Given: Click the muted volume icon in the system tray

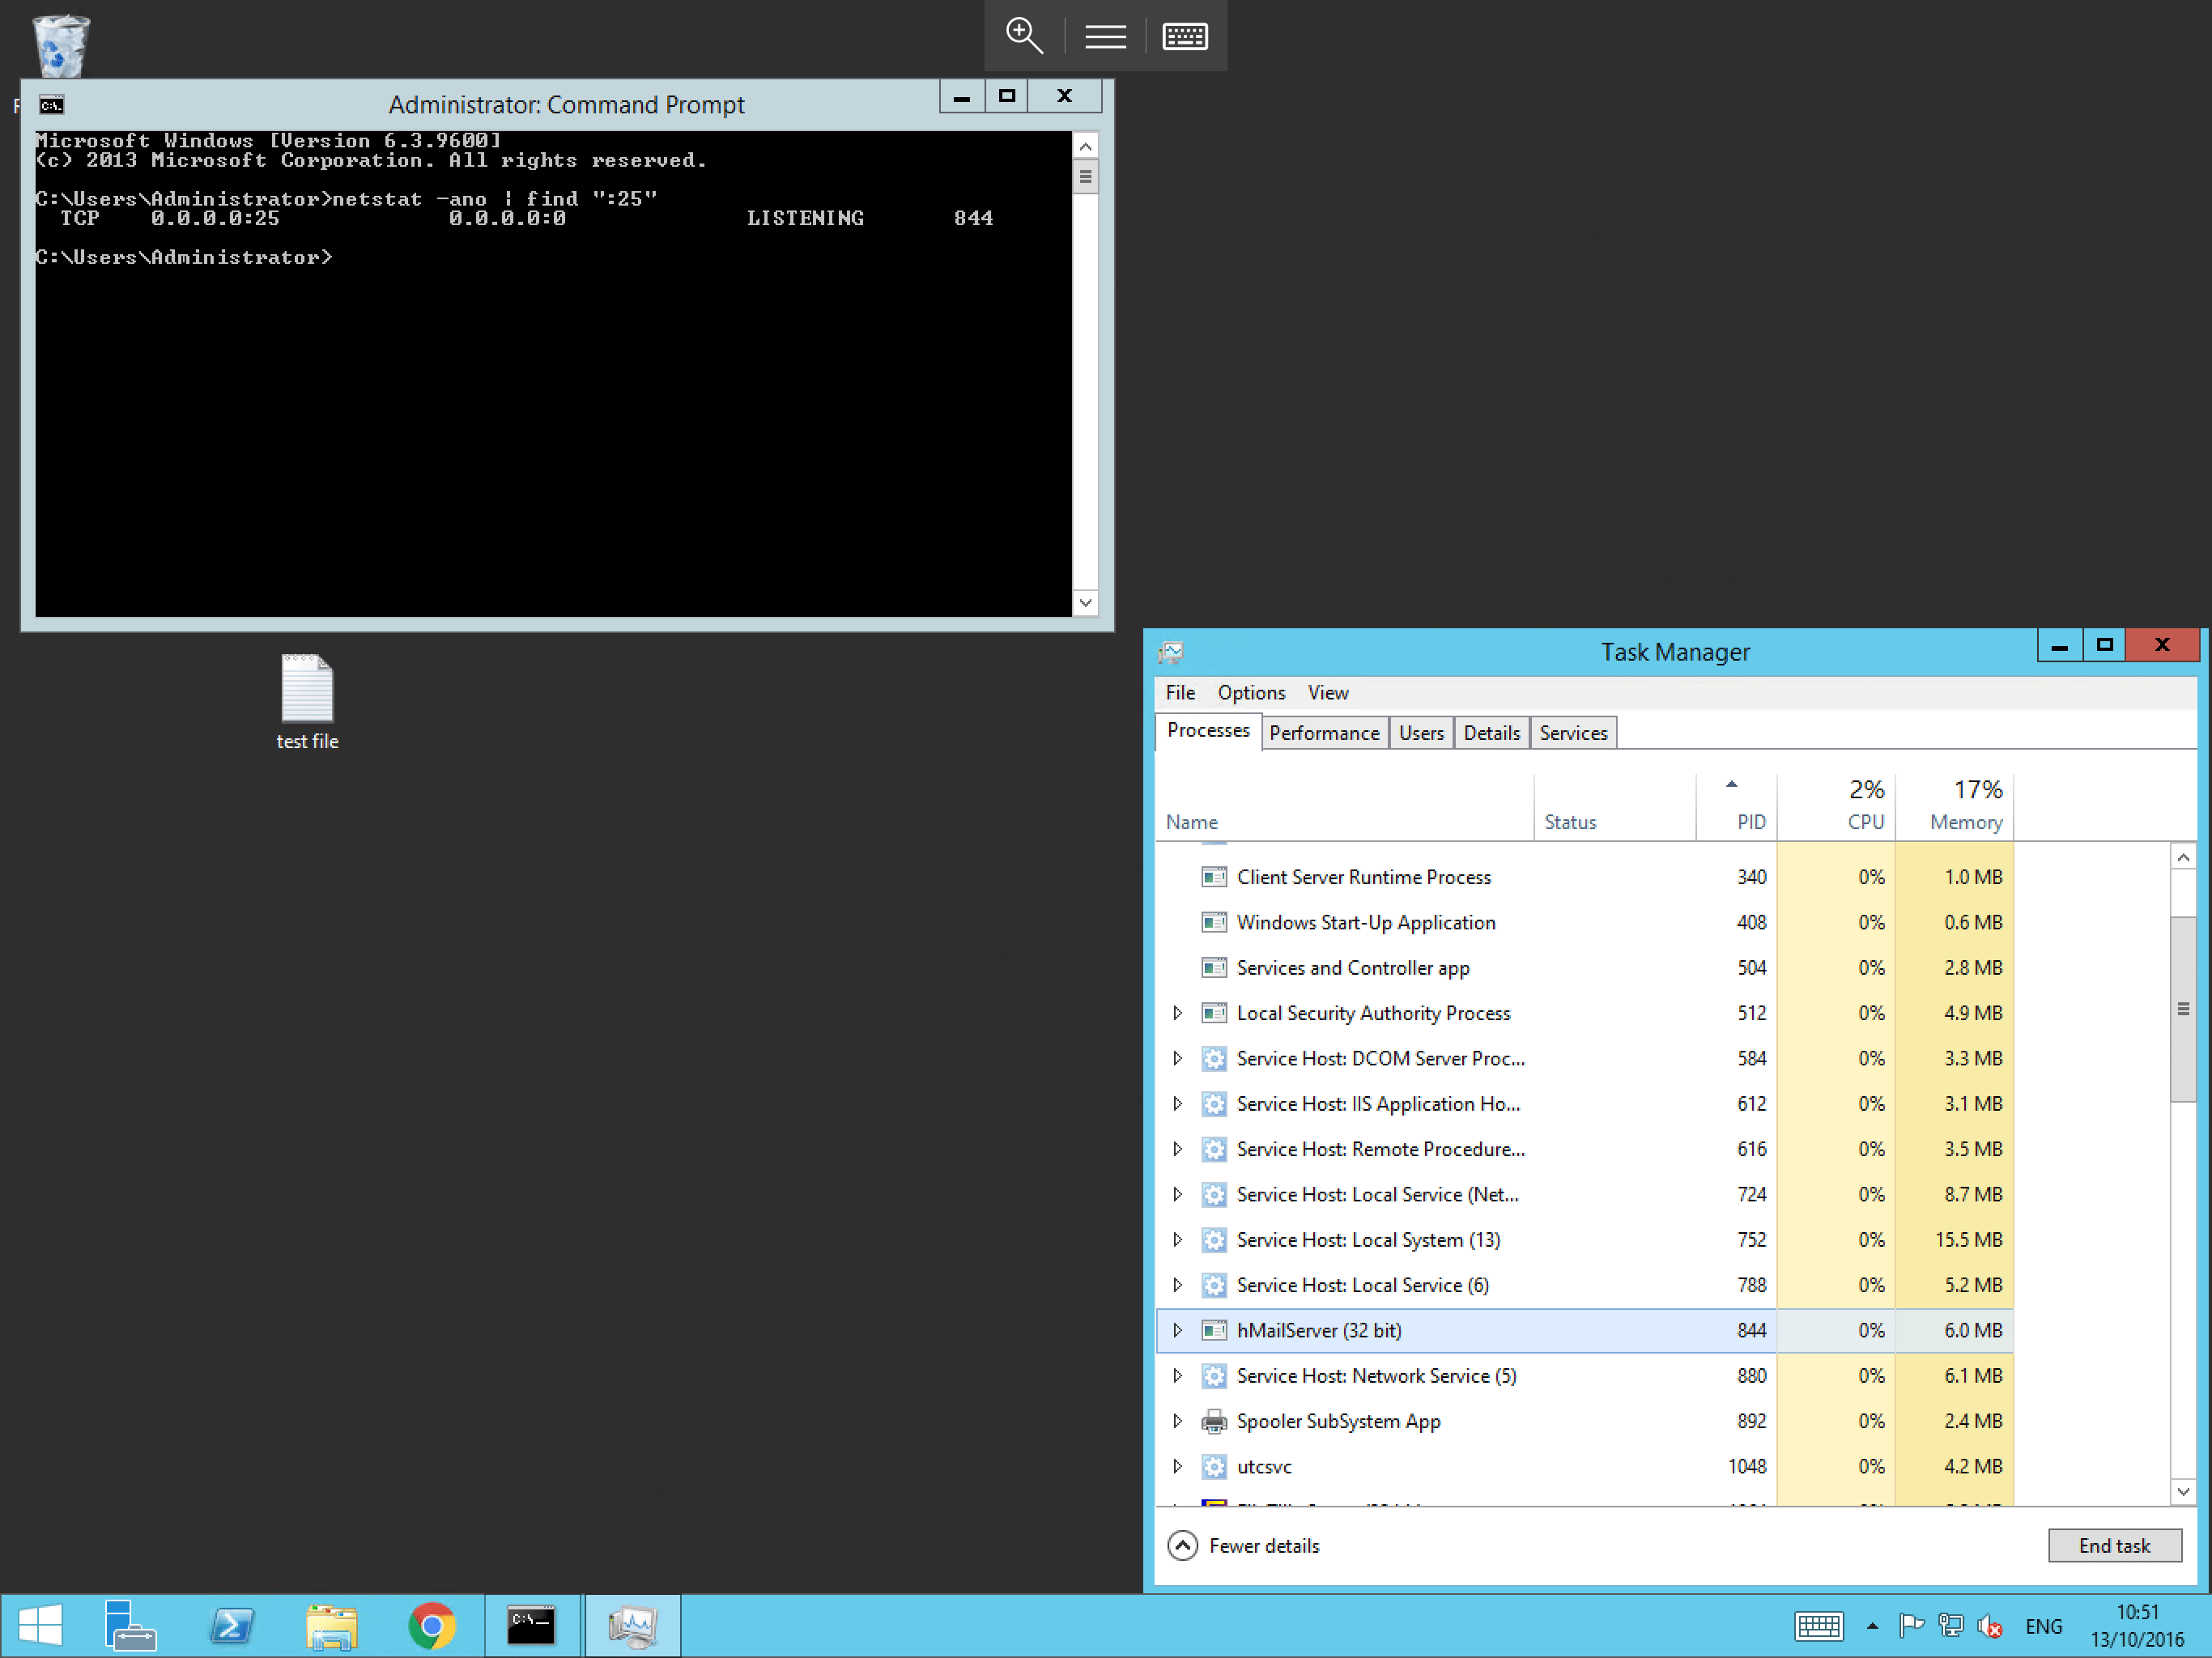Looking at the screenshot, I should click(x=1990, y=1626).
